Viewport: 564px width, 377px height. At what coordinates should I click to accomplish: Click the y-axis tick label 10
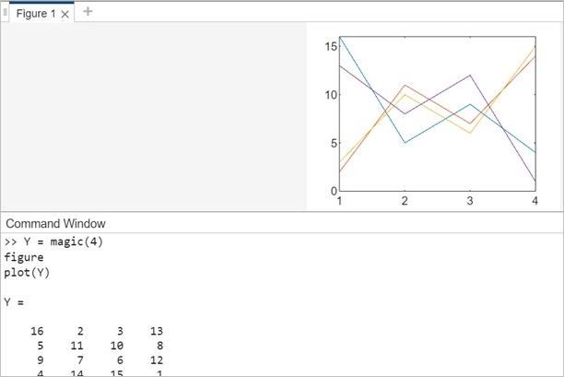click(x=329, y=95)
